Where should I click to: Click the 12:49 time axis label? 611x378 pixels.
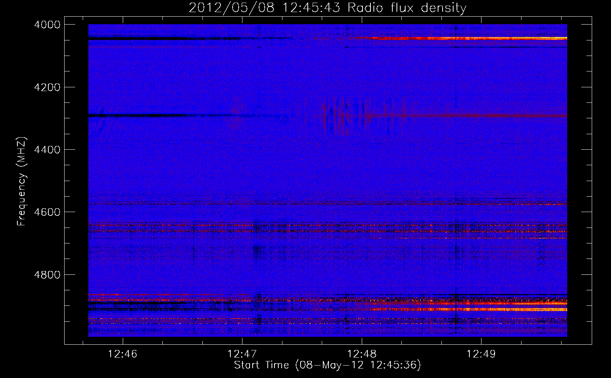pyautogui.click(x=481, y=354)
